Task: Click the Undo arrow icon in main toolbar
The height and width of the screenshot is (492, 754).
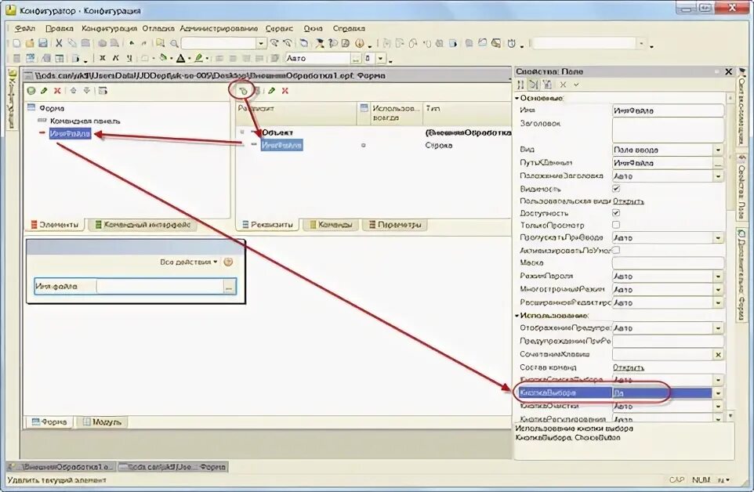Action: click(132, 43)
